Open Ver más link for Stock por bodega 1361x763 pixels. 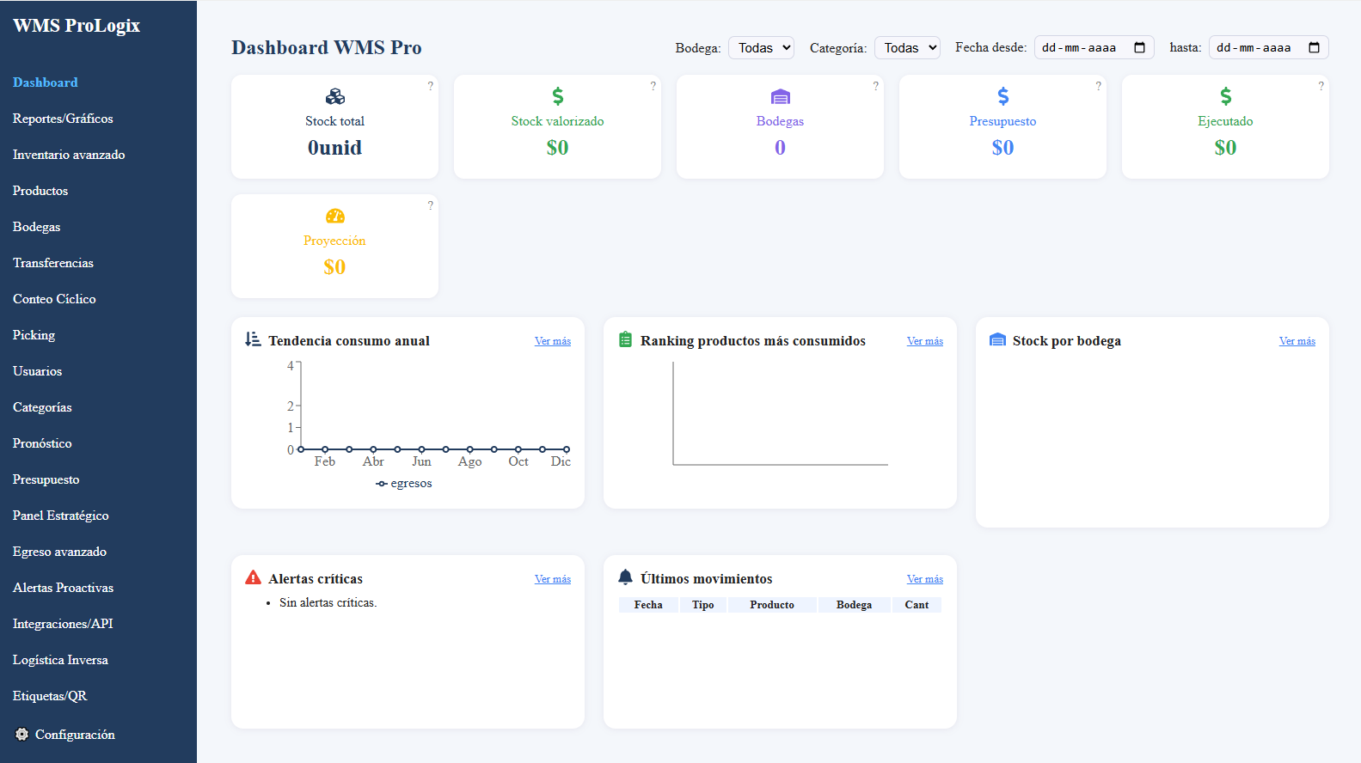1297,341
